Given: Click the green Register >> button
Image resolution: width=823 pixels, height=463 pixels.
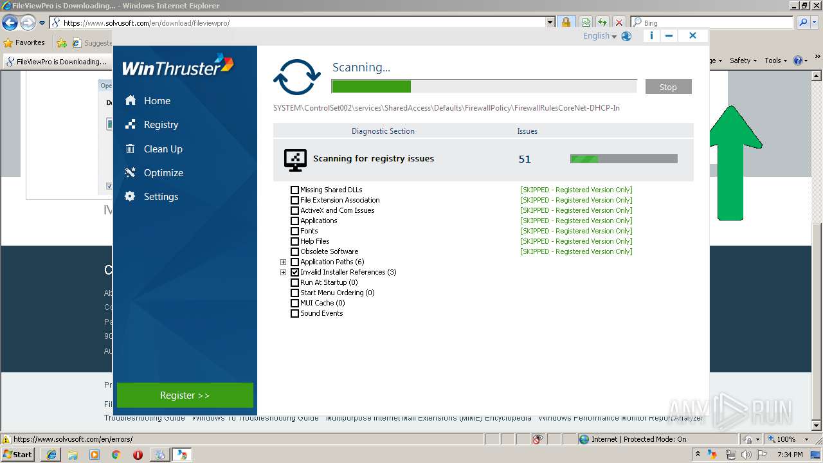Looking at the screenshot, I should click(185, 395).
